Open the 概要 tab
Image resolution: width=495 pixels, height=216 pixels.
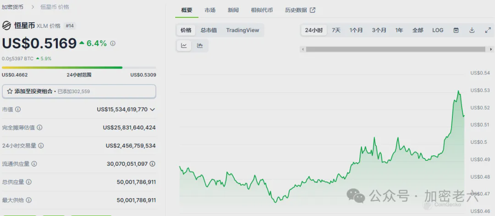pyautogui.click(x=187, y=10)
